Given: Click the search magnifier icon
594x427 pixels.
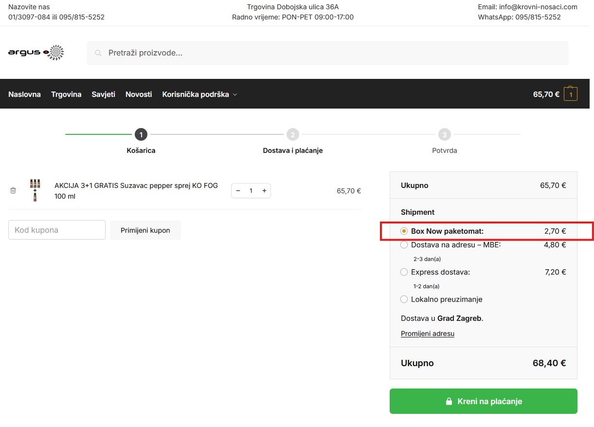Looking at the screenshot, I should click(x=97, y=53).
